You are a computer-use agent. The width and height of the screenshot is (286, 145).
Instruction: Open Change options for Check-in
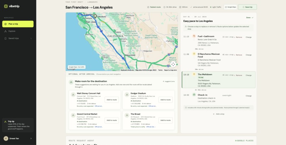[248, 96]
